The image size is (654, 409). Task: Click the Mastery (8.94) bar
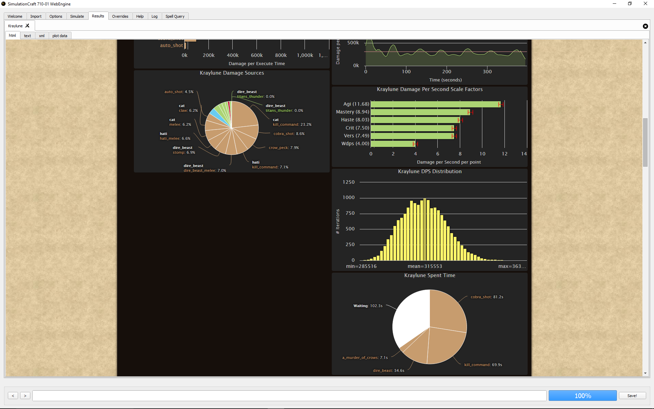[x=420, y=112]
